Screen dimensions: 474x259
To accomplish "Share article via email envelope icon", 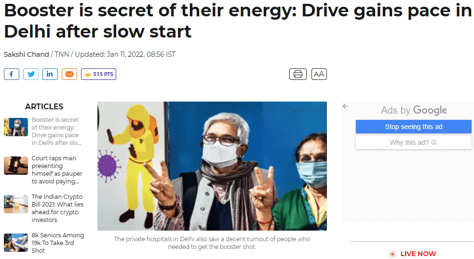I will tap(69, 74).
